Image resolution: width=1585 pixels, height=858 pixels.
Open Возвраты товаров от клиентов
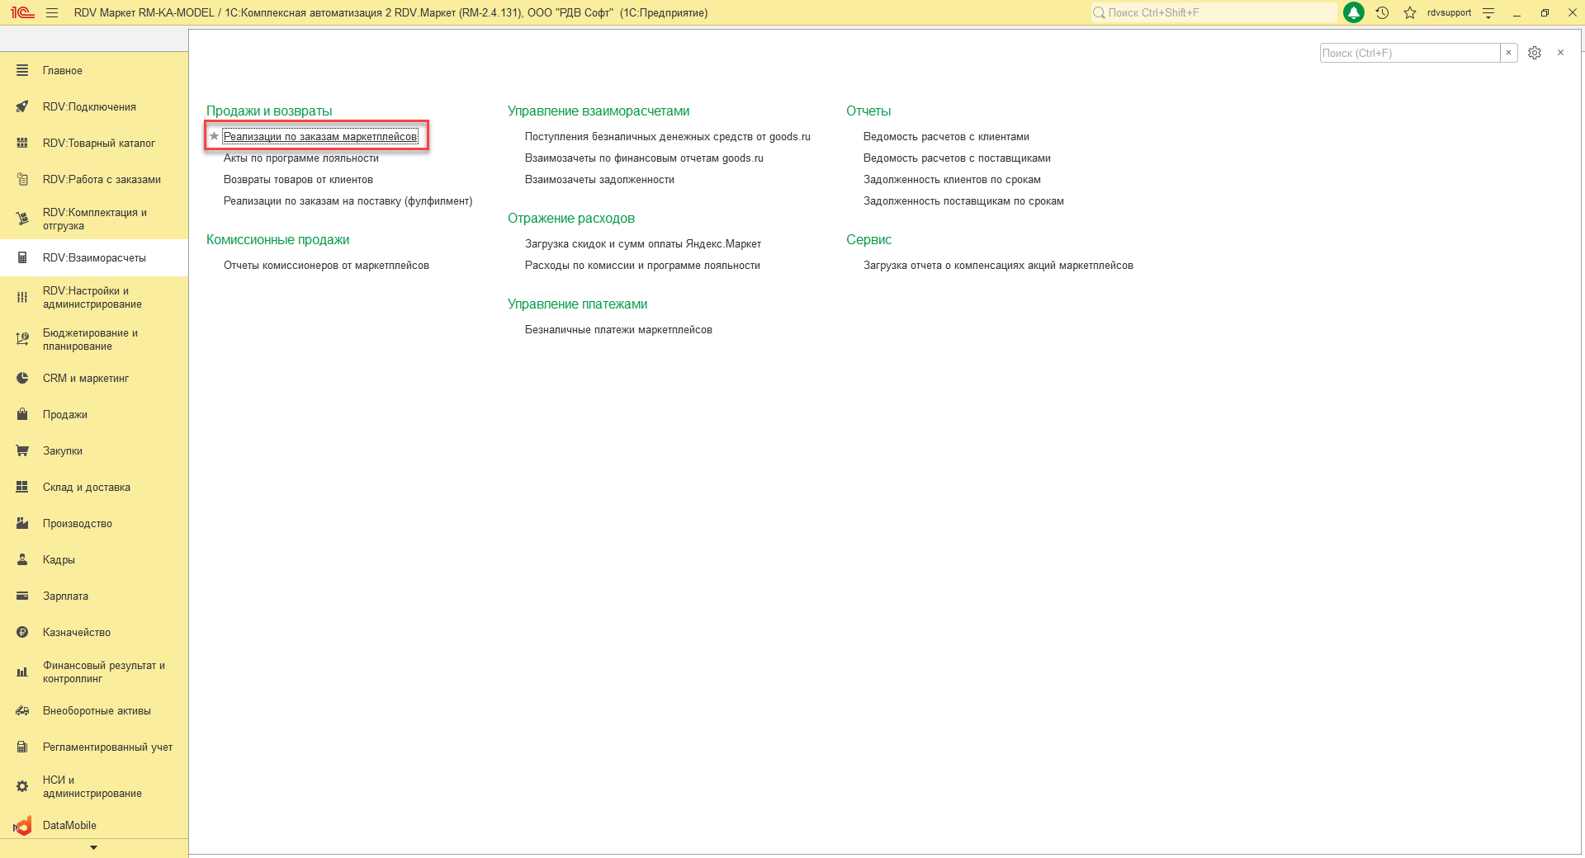(298, 180)
